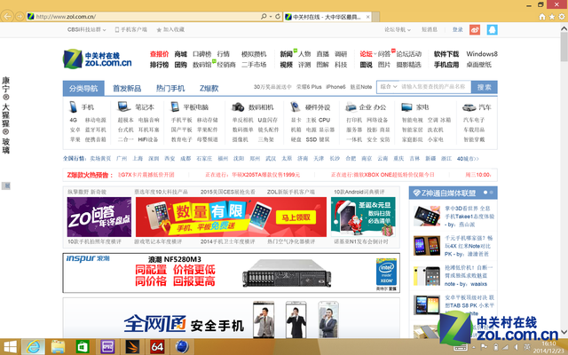
Task: Open the browser Home icon
Action: coord(542,17)
